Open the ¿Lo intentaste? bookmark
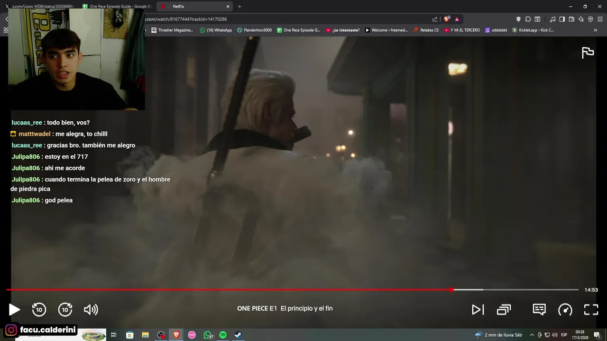The height and width of the screenshot is (341, 607). coord(342,30)
